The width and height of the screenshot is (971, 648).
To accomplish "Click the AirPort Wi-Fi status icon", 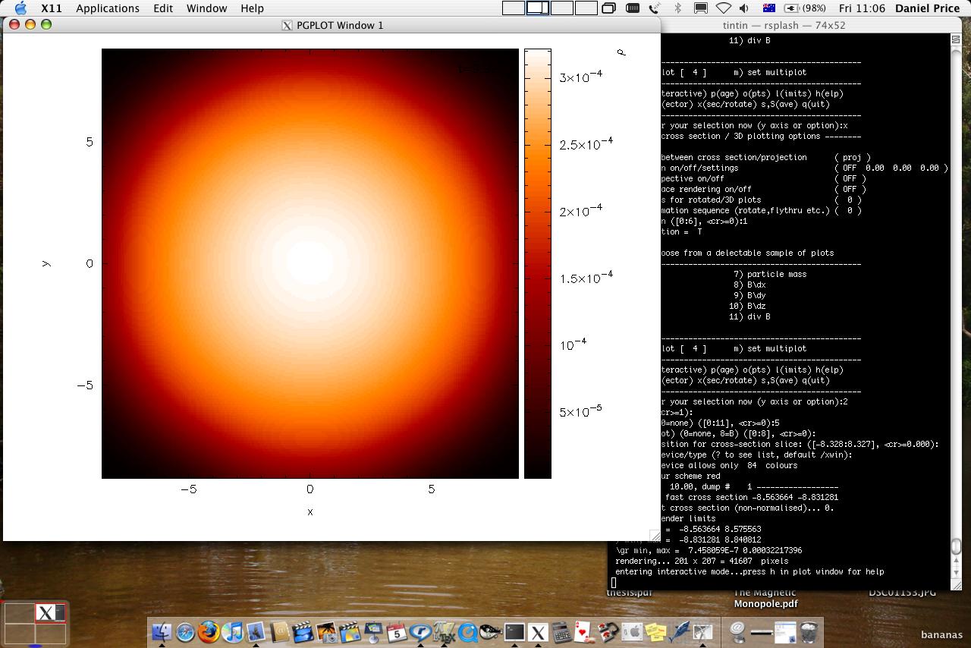I will pos(724,8).
